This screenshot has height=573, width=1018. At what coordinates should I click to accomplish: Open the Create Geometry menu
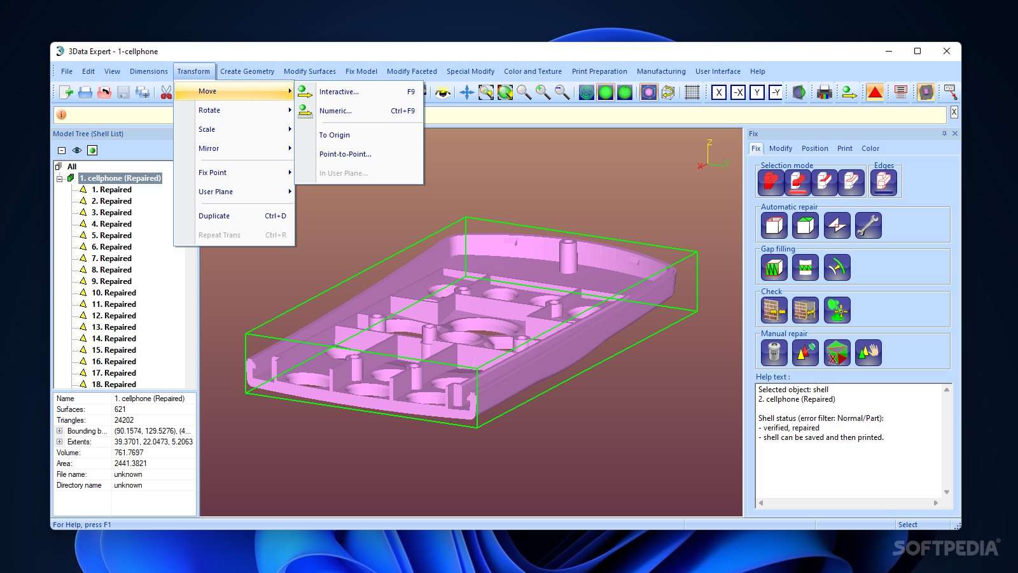coord(247,71)
